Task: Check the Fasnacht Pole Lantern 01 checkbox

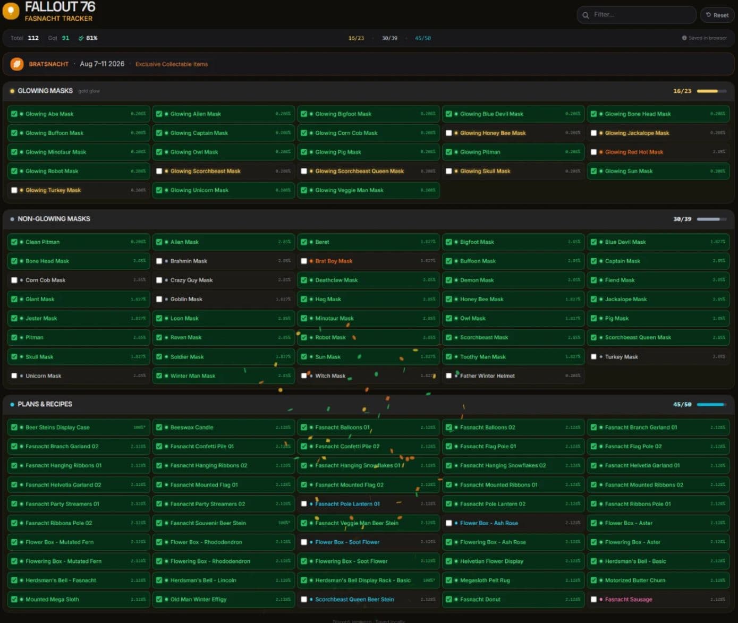Action: pos(304,504)
